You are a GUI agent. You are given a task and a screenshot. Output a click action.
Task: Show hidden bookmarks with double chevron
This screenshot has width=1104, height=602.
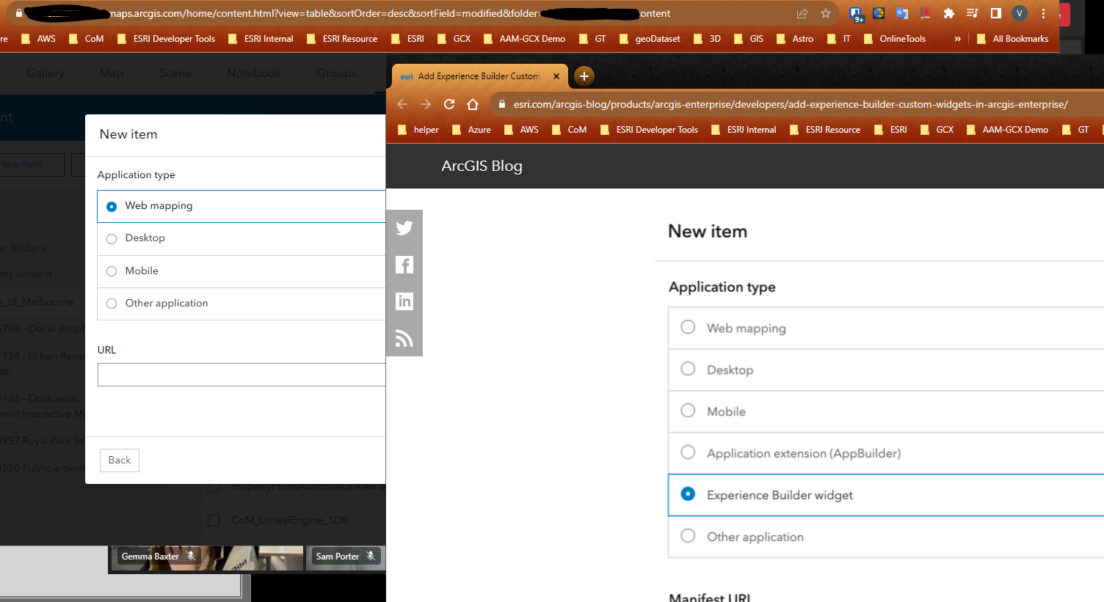pyautogui.click(x=957, y=39)
